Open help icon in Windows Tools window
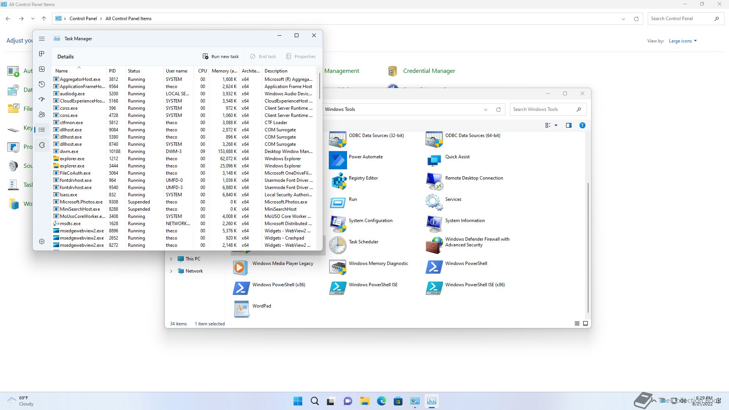 point(582,125)
